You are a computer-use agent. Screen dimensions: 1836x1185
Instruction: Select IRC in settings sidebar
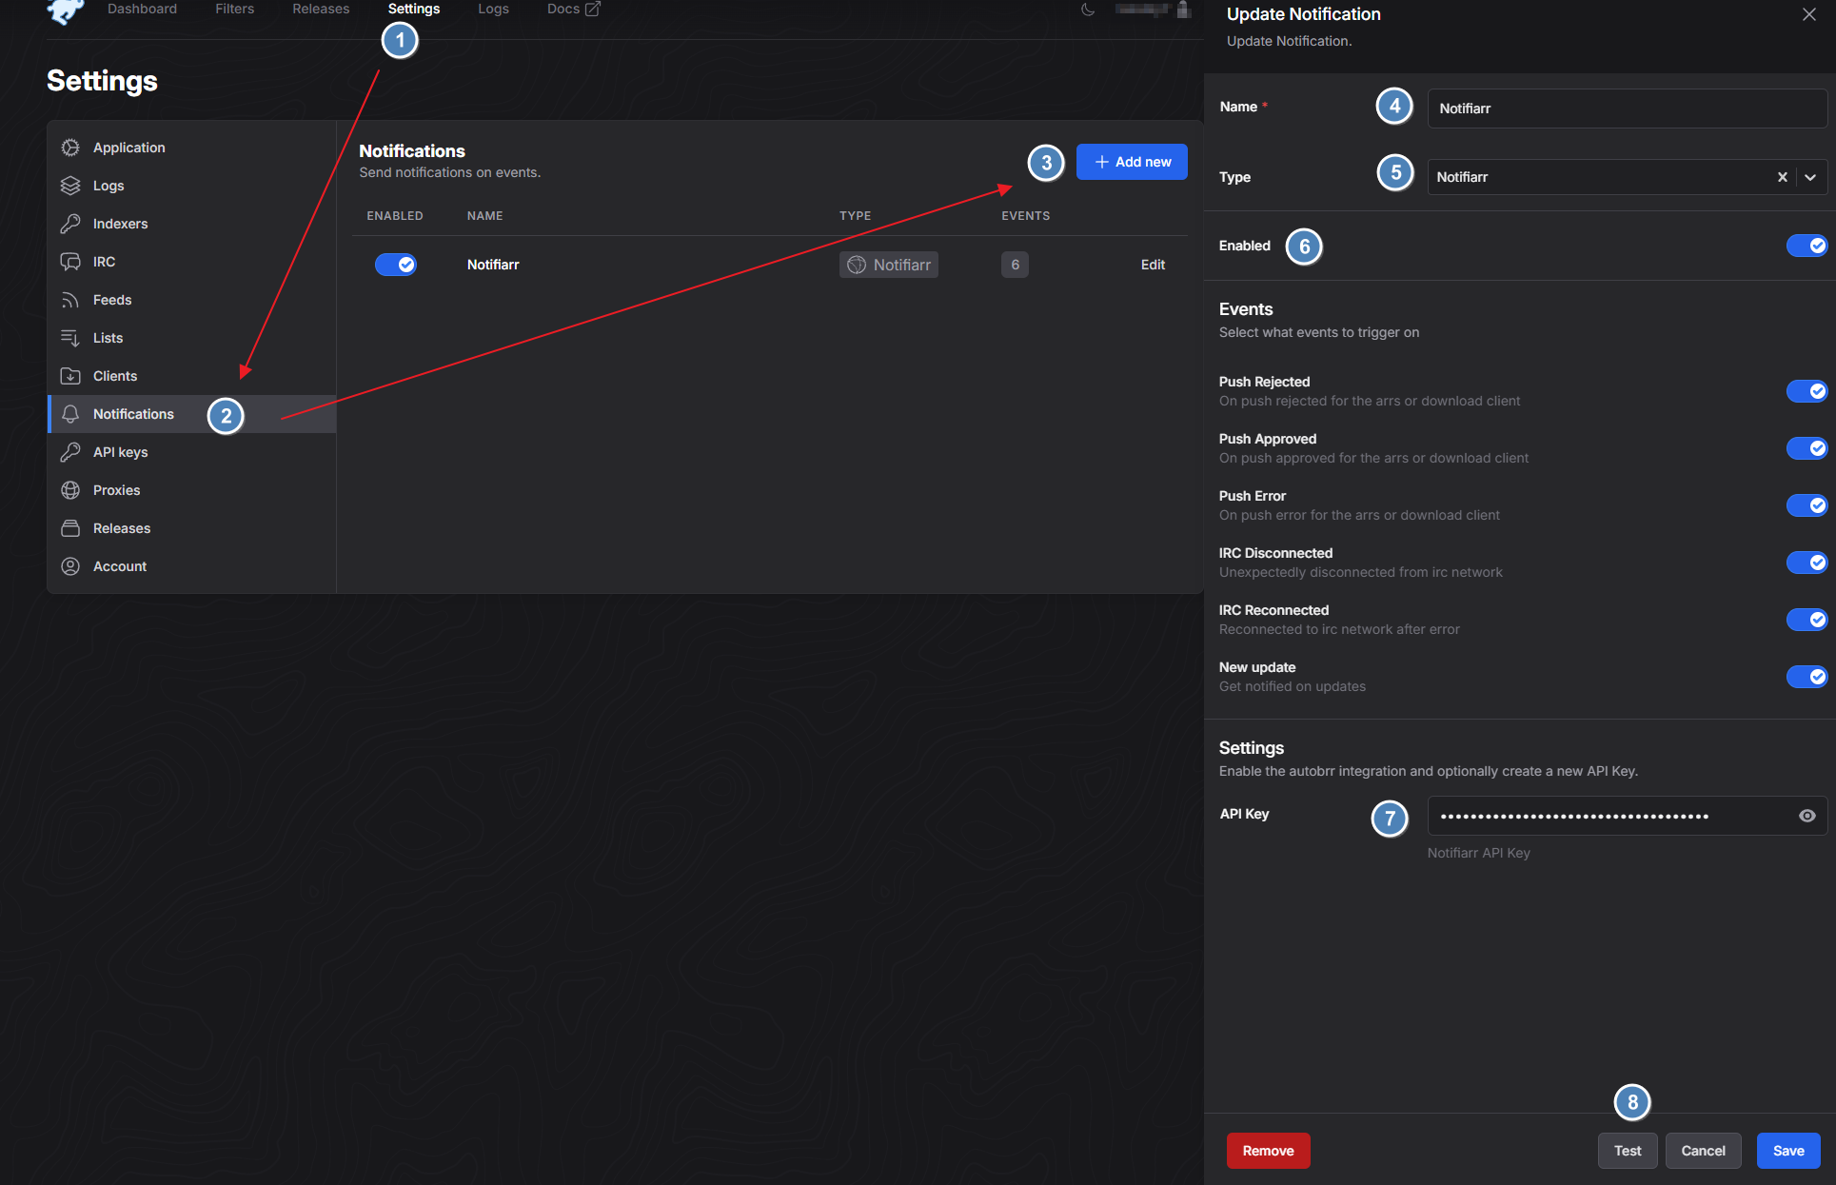coord(191,262)
